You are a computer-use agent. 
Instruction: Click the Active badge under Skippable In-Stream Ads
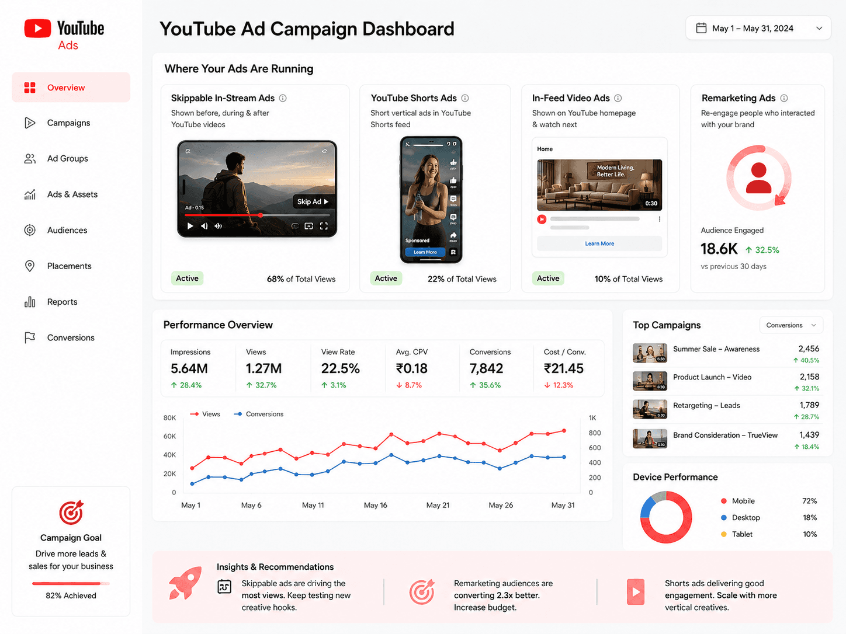click(187, 278)
